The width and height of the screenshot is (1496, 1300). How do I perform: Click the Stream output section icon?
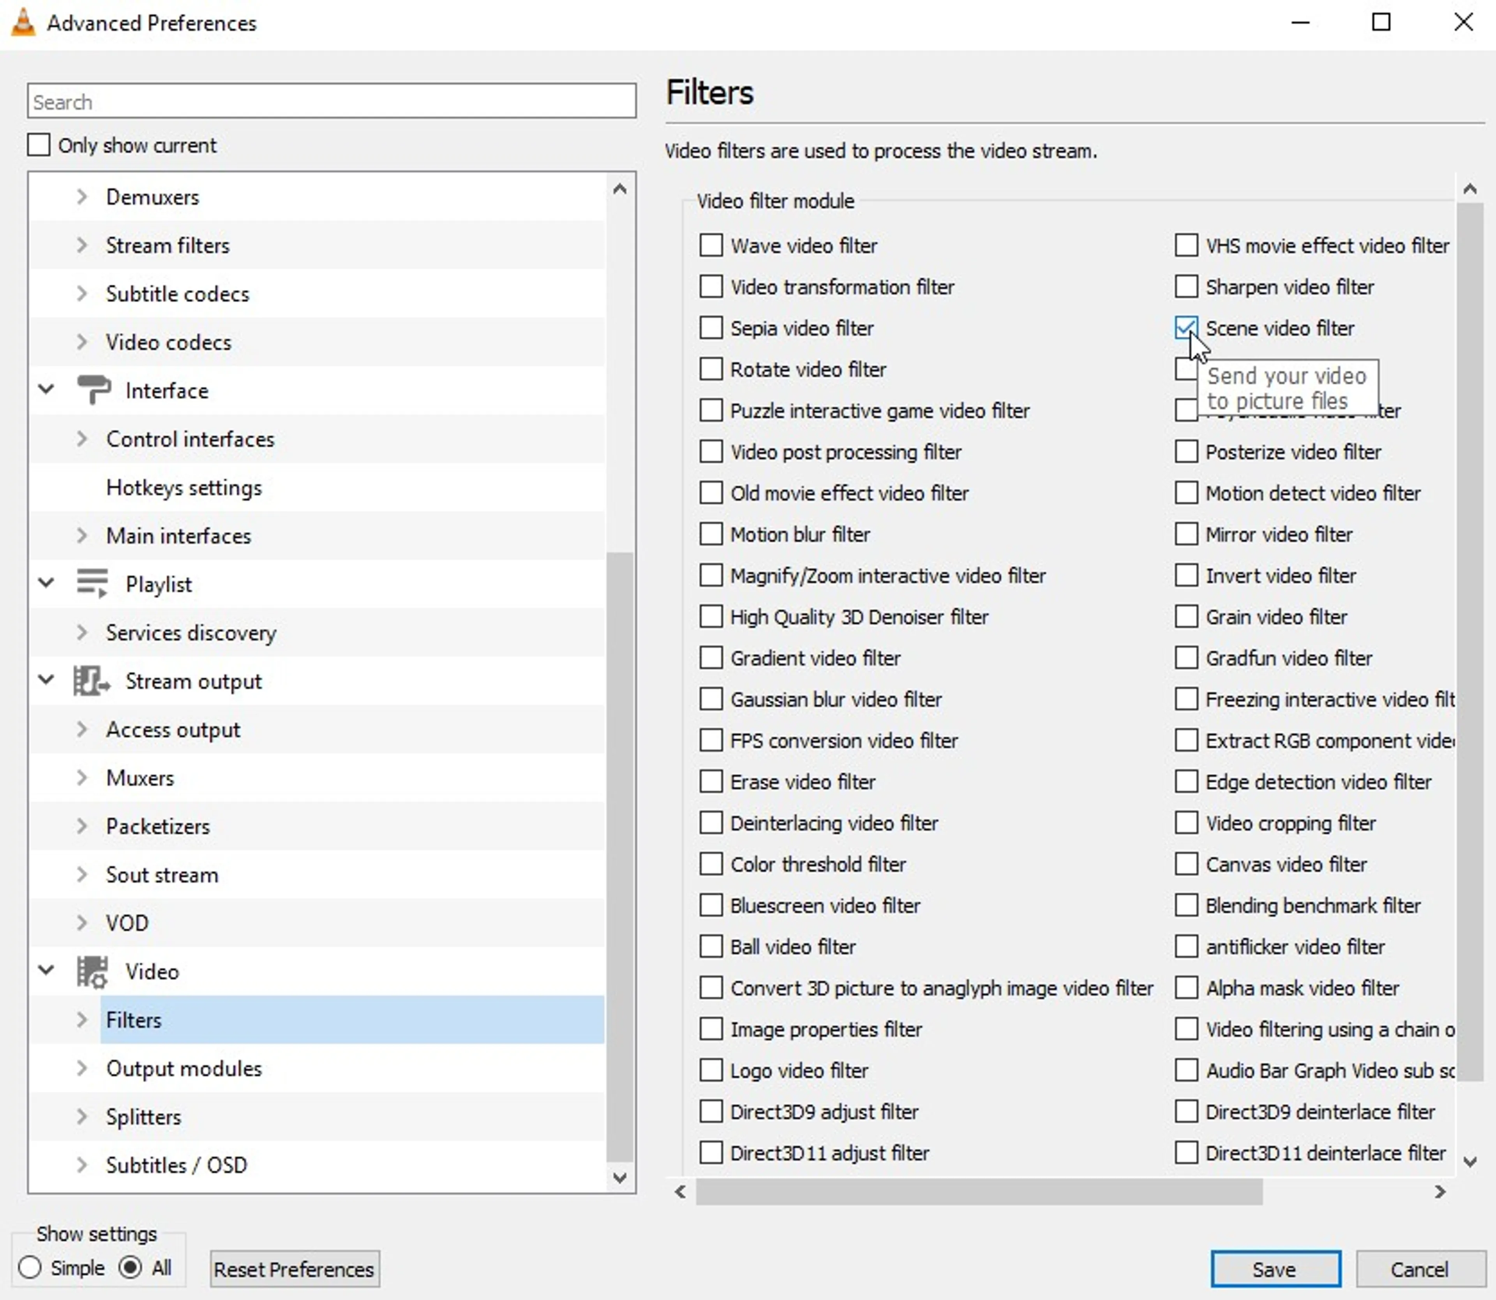(92, 680)
